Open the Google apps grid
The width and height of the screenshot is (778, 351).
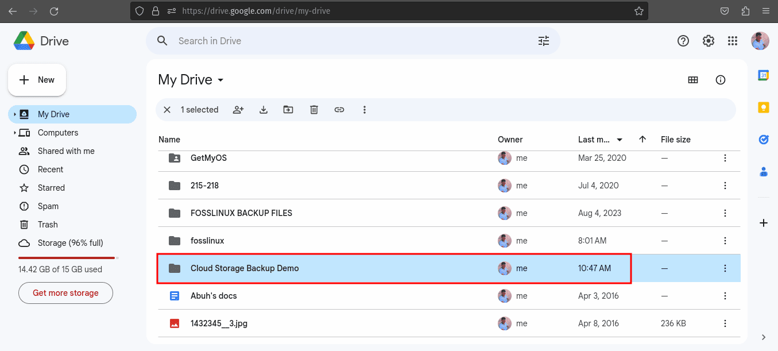point(732,41)
